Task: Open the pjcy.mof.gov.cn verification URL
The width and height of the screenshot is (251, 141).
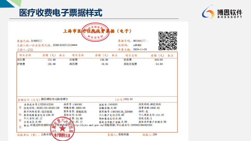Action: 89,125
